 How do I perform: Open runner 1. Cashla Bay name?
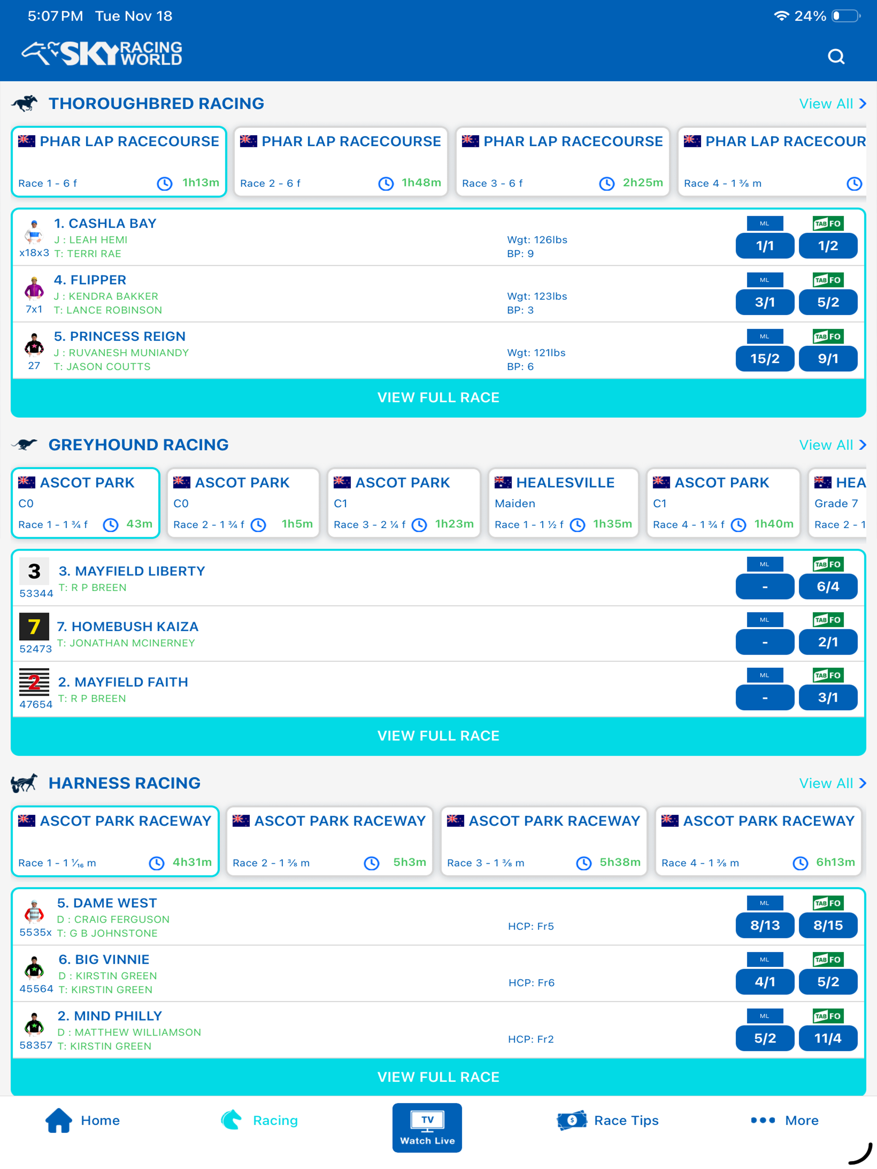(105, 223)
